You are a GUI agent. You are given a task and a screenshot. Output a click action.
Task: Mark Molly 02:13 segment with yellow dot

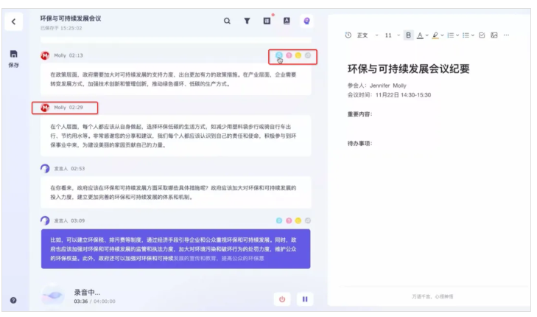click(x=298, y=55)
